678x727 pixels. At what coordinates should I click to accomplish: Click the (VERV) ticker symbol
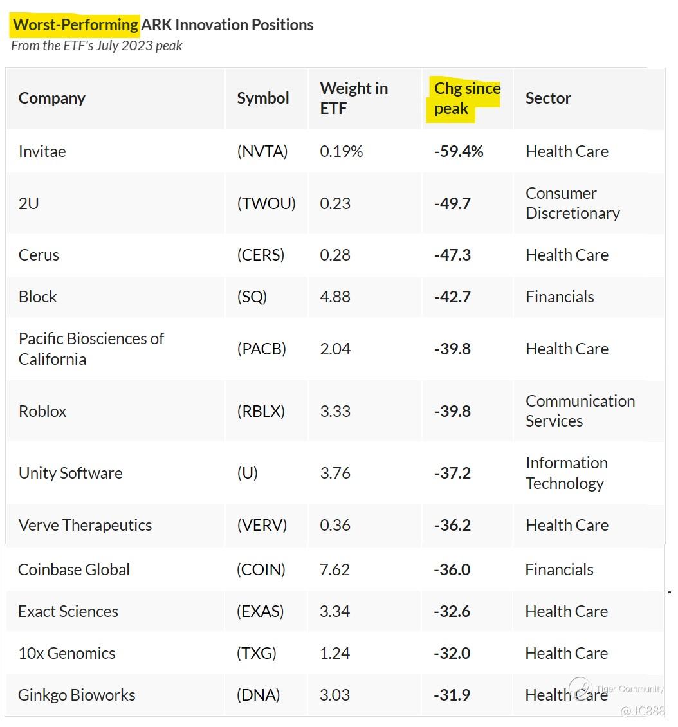point(262,525)
